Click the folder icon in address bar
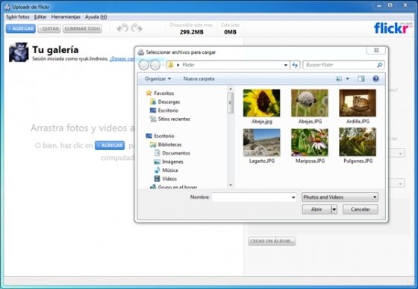This screenshot has height=289, width=418. tap(171, 65)
